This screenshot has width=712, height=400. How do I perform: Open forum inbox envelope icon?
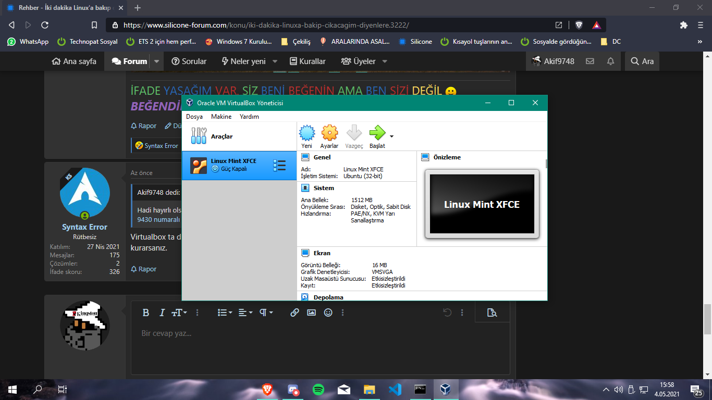(x=590, y=61)
